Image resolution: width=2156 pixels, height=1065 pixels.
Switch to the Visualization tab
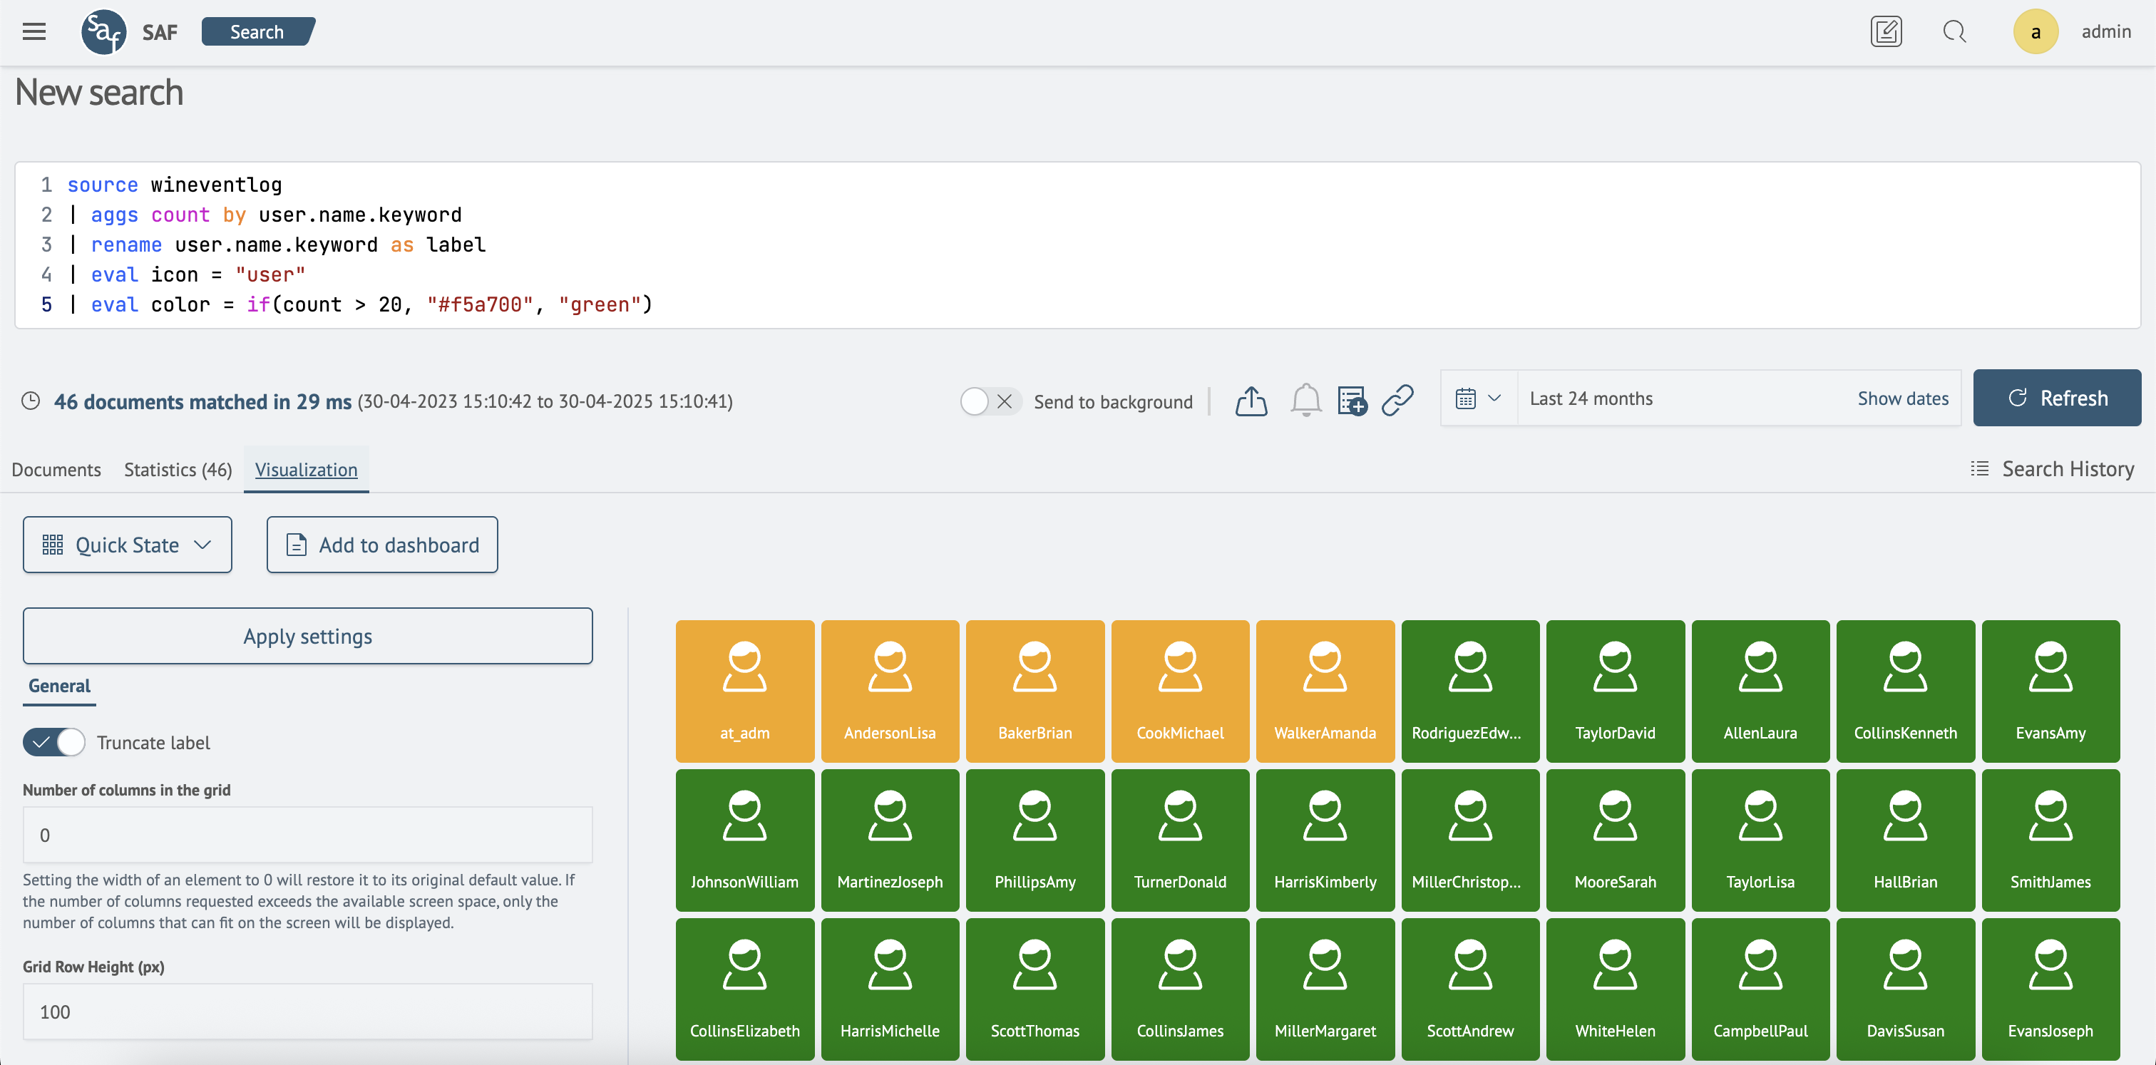tap(307, 469)
